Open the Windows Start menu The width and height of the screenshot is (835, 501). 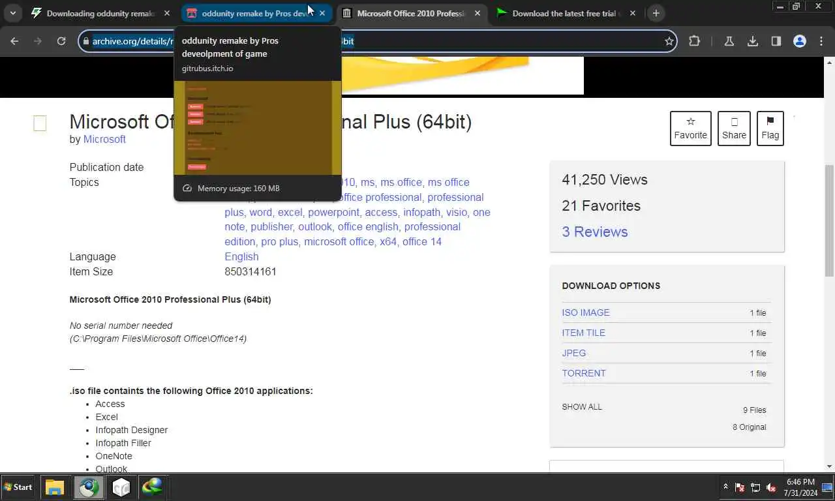click(x=18, y=487)
